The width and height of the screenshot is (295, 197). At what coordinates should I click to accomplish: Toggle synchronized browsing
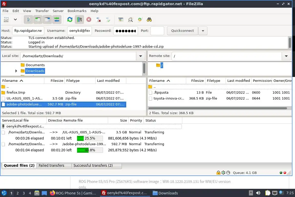[x=140, y=19]
